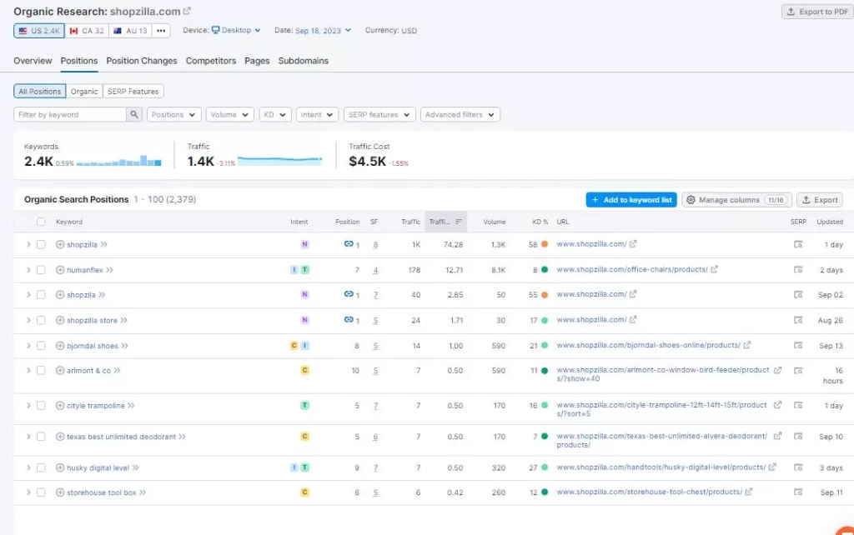Click plus icon beside keyword bjorndal shoes
The image size is (854, 535).
[60, 346]
